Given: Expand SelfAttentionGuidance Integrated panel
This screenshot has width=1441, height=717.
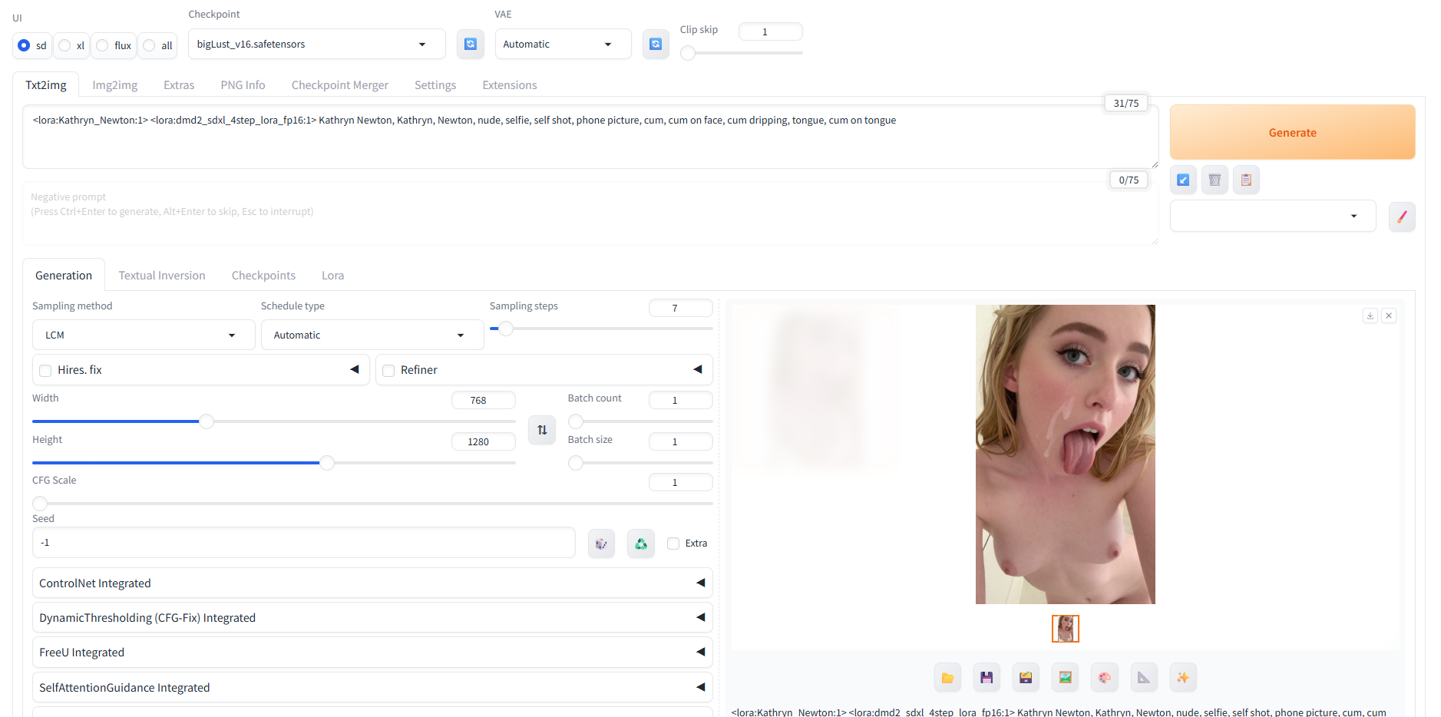Looking at the screenshot, I should (372, 688).
